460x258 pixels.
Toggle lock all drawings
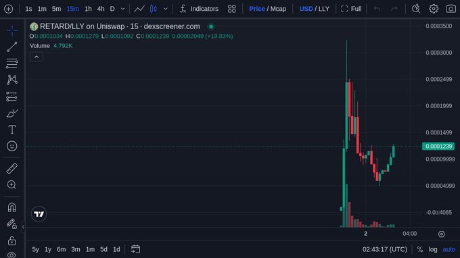(x=12, y=240)
